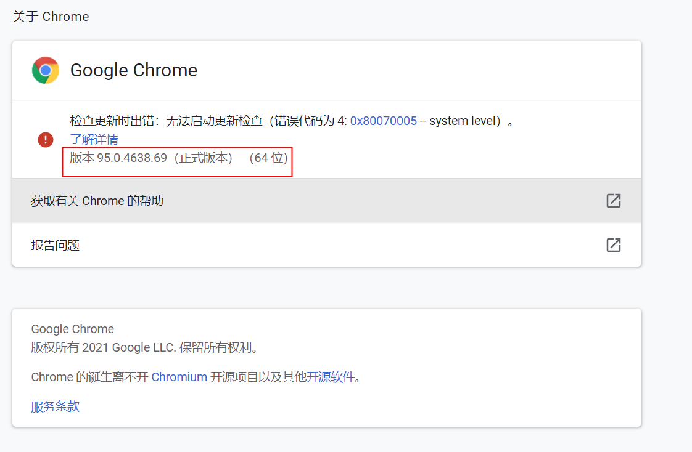Click the Google Chrome logo icon
This screenshot has height=452, width=692.
pyautogui.click(x=46, y=70)
